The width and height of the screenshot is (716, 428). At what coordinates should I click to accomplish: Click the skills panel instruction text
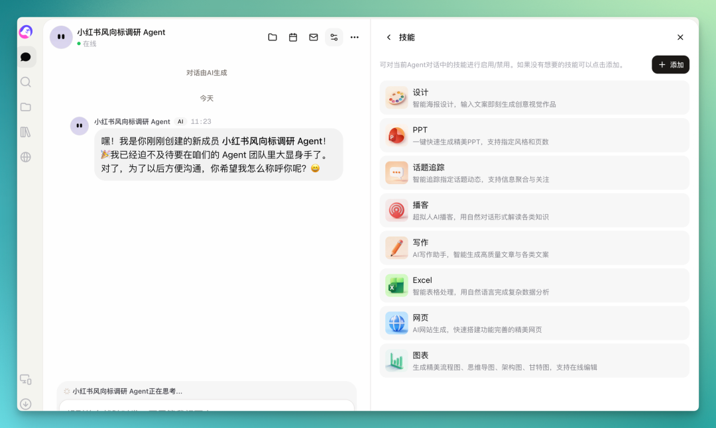[x=503, y=65]
